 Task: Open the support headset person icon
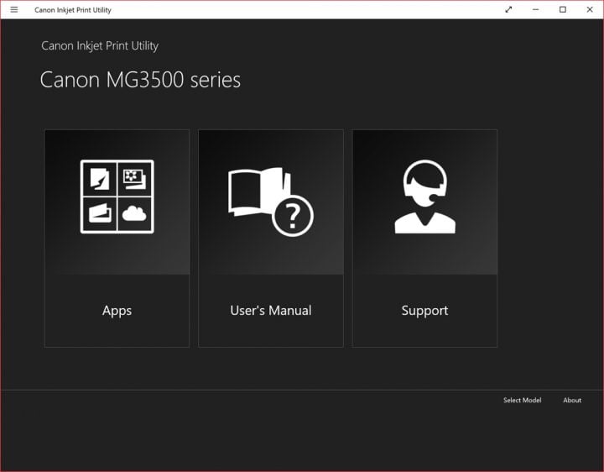424,197
